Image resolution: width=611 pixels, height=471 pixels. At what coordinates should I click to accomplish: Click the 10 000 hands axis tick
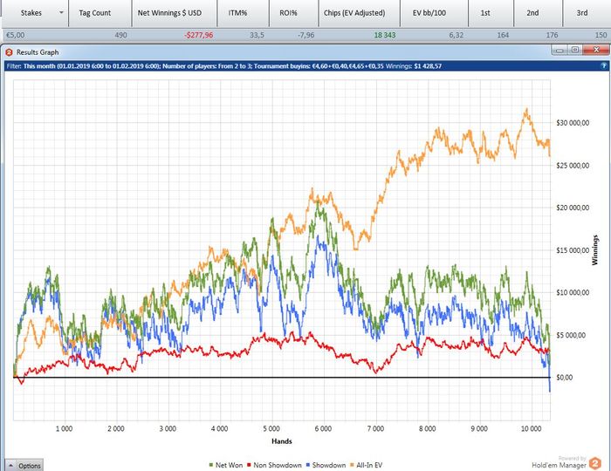531,428
